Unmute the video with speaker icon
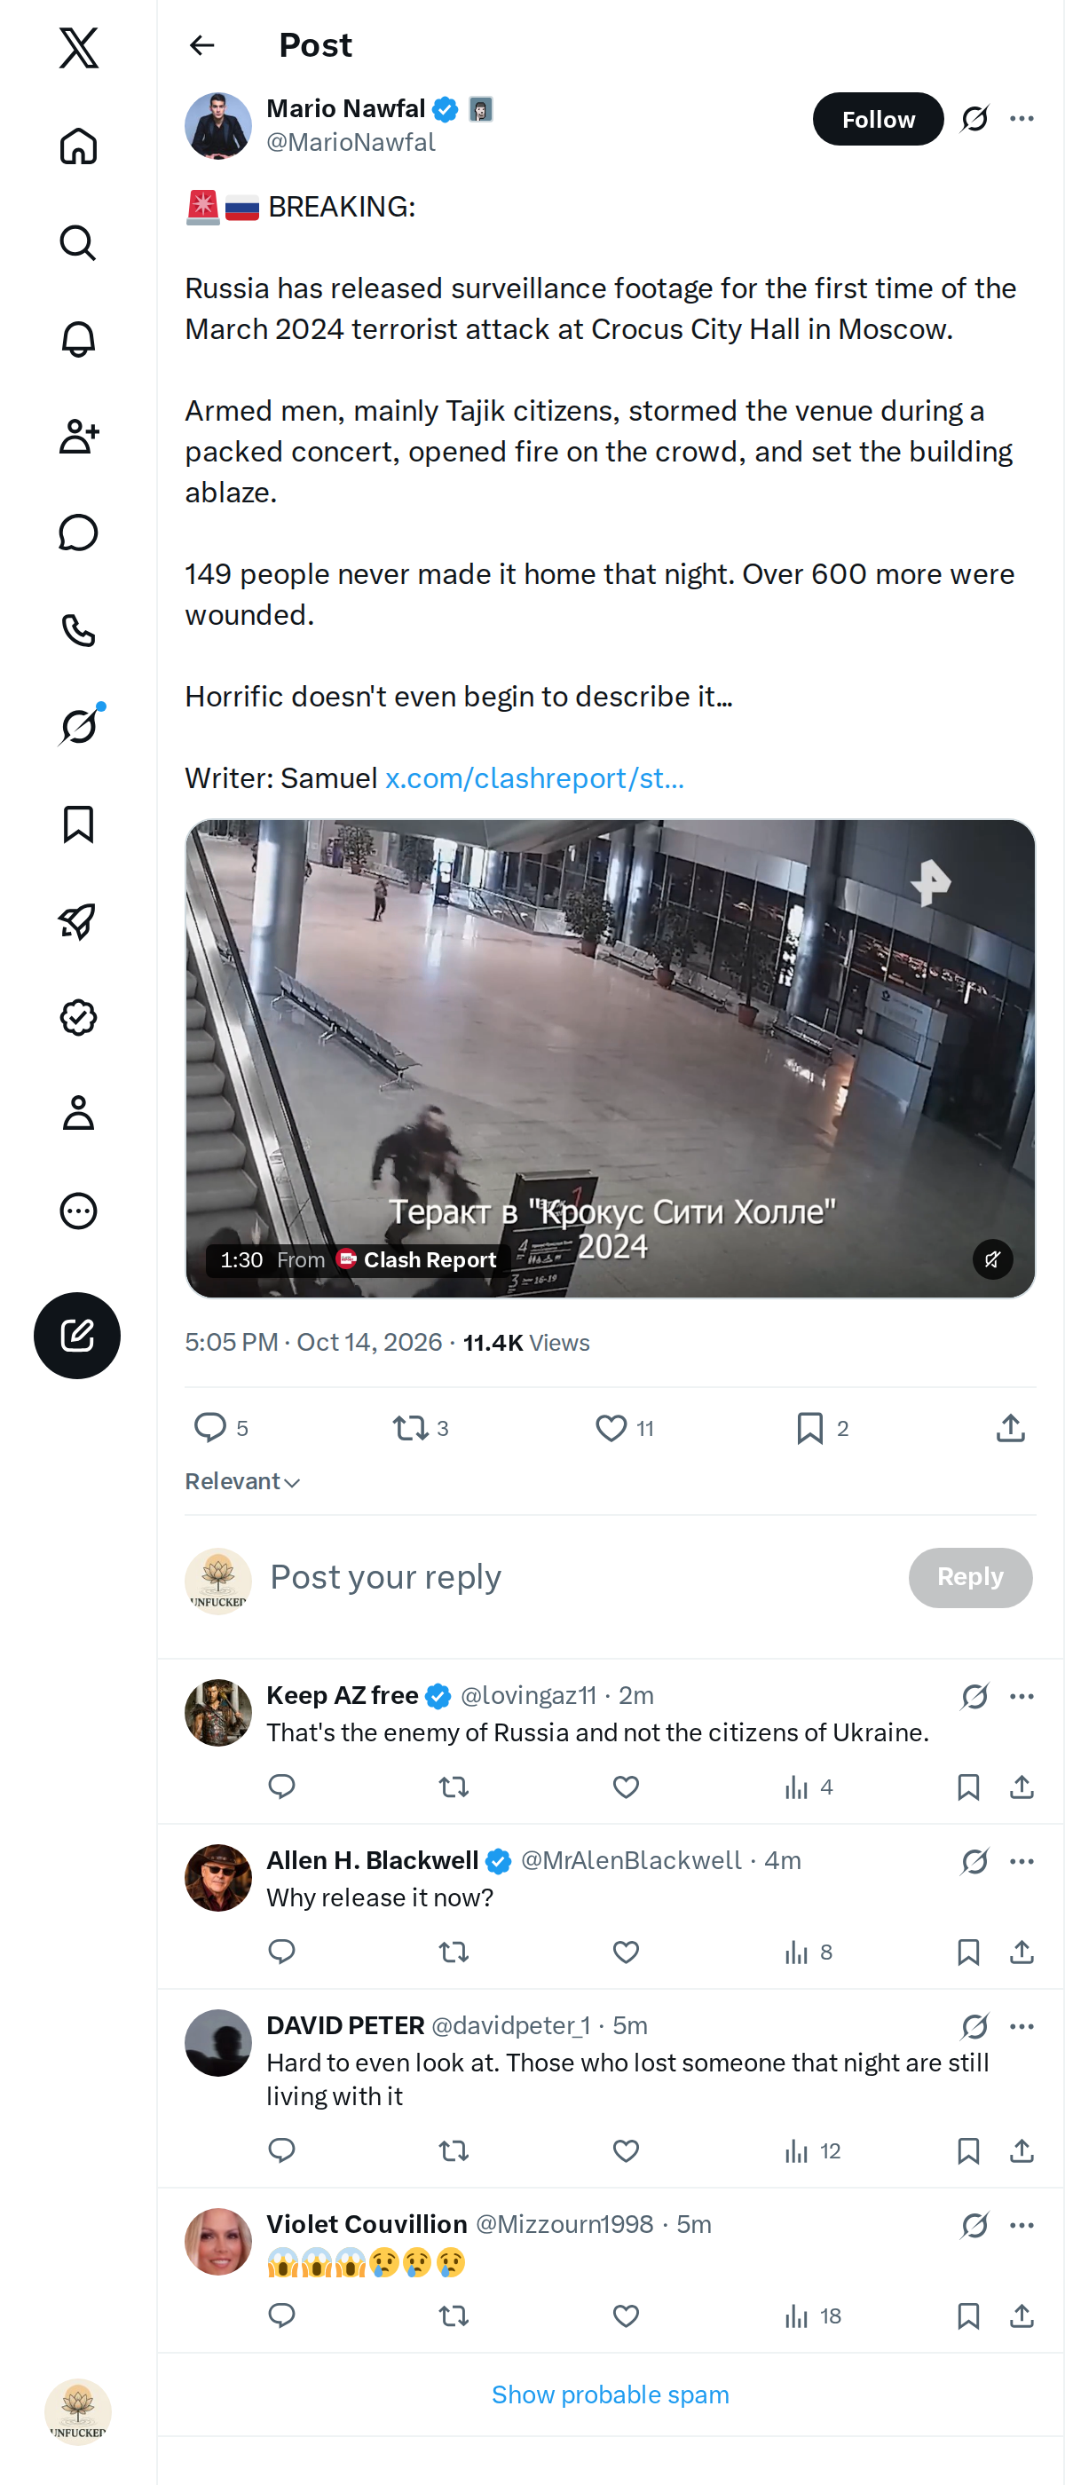Screen dimensions: 1065x2485 point(991,1258)
